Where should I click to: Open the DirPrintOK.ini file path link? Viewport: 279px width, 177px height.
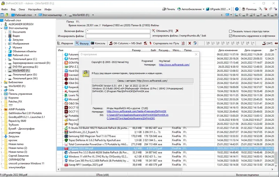tap(137, 115)
